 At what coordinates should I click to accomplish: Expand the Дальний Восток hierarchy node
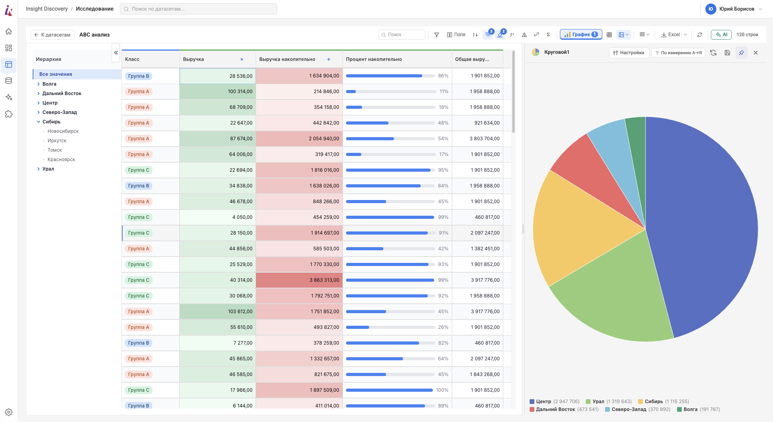39,94
